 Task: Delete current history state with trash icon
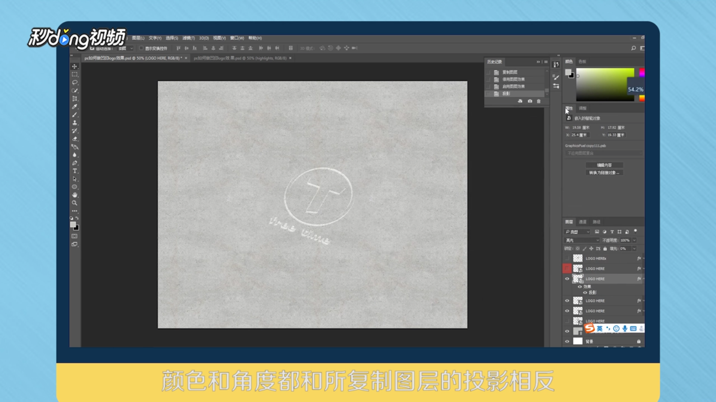pyautogui.click(x=538, y=101)
